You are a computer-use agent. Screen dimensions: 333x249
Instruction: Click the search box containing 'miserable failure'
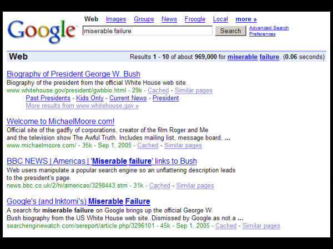coord(147,31)
